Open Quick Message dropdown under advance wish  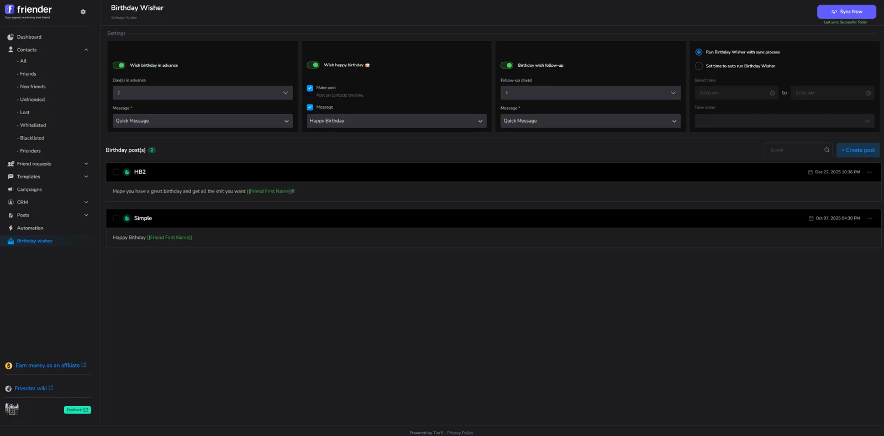[x=203, y=121]
